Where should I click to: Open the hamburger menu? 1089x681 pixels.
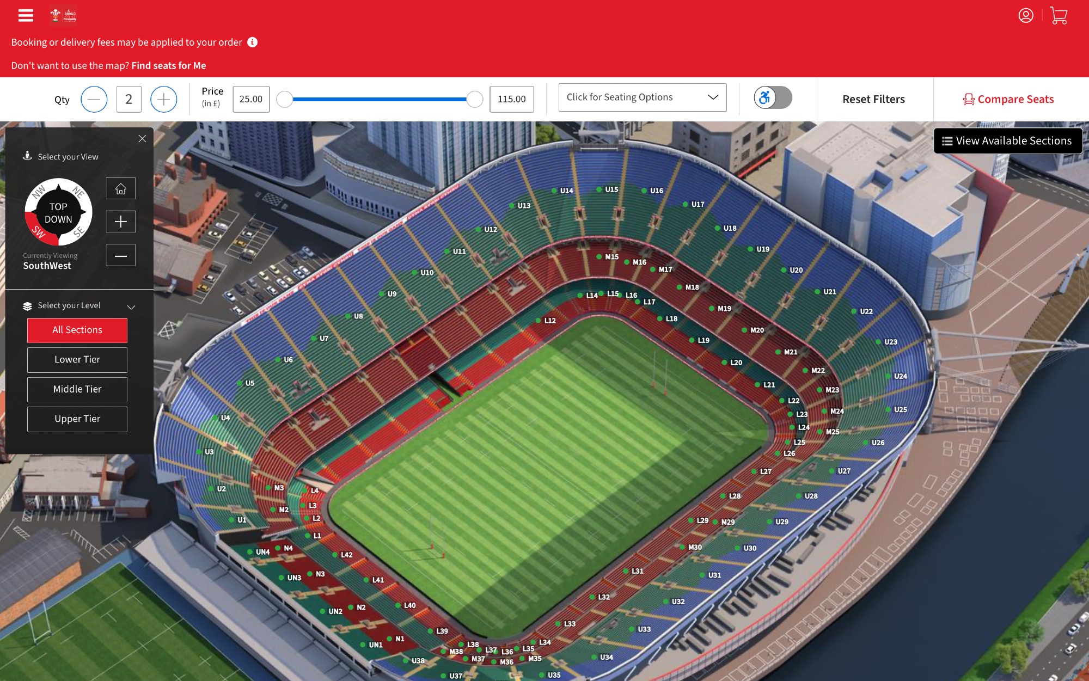(x=26, y=15)
